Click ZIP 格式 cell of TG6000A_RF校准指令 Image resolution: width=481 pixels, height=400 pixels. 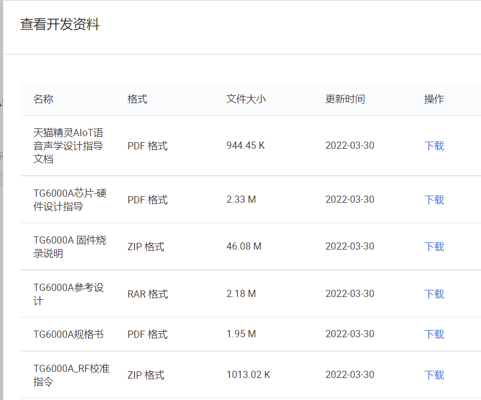[x=146, y=375]
